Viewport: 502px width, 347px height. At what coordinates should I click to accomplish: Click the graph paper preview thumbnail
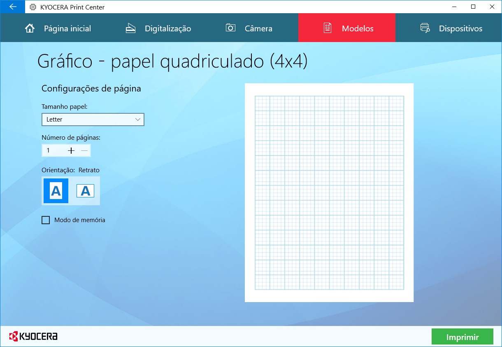(329, 192)
